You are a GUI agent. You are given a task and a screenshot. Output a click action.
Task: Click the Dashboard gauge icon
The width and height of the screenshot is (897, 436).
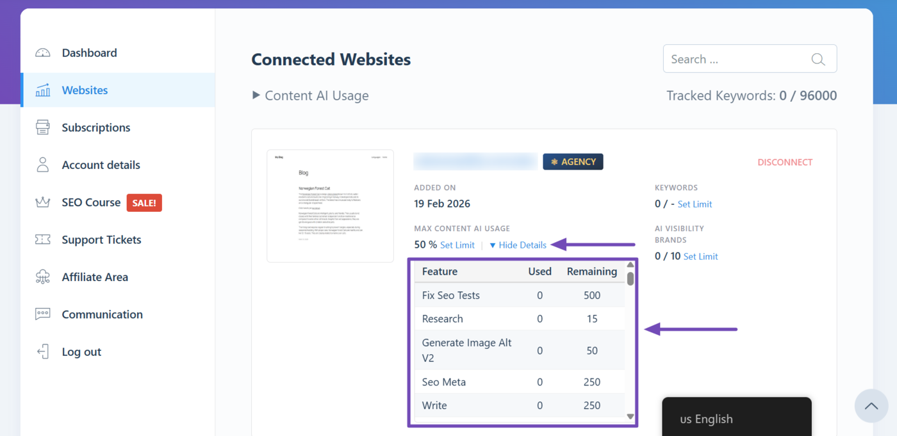tap(43, 52)
